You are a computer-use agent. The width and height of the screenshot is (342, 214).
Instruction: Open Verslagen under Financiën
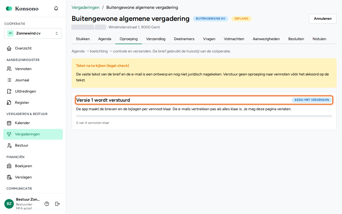pos(33,177)
